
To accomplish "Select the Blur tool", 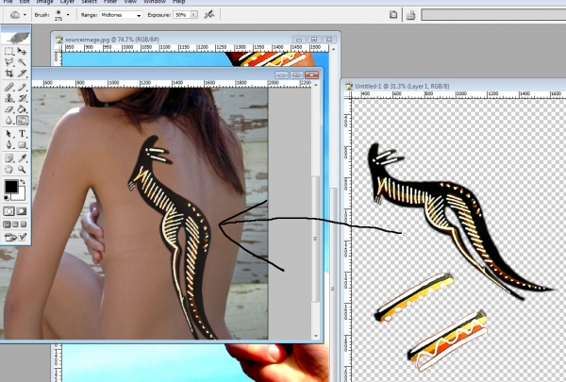I will click(x=9, y=120).
